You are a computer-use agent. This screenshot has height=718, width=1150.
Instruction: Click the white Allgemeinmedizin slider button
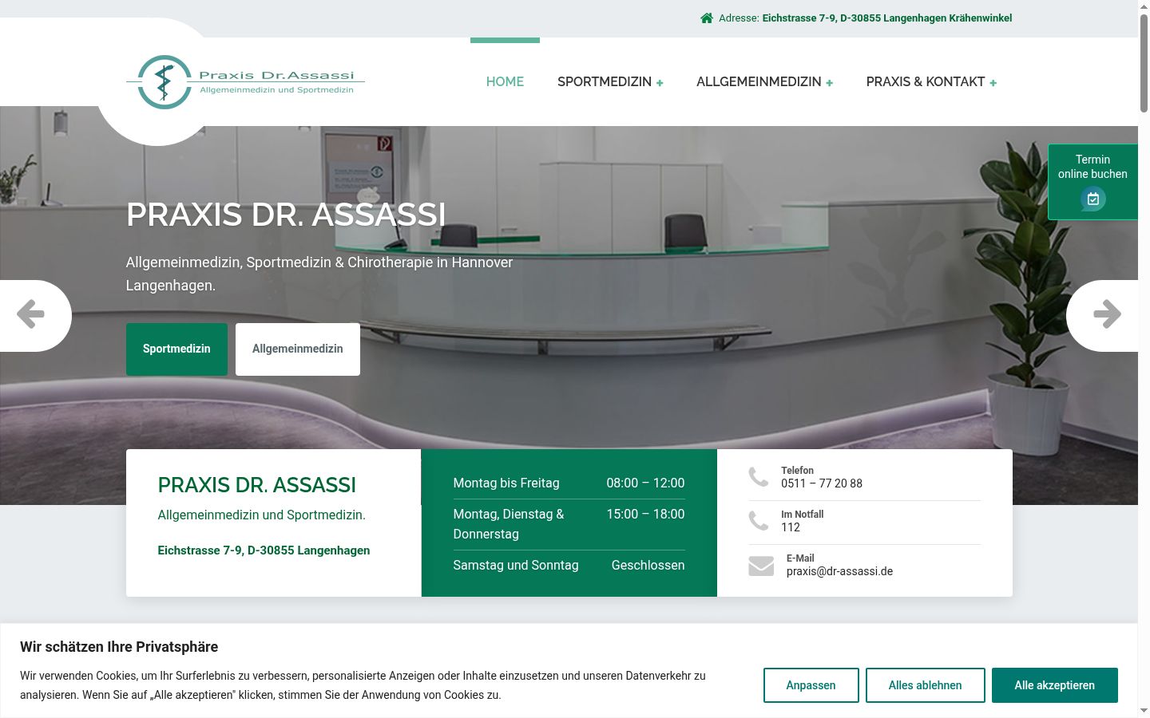[x=298, y=349]
